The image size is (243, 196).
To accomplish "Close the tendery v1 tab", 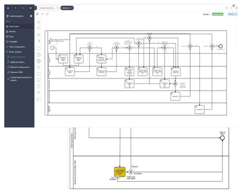I will pos(72,8).
